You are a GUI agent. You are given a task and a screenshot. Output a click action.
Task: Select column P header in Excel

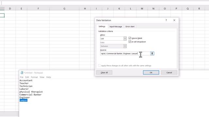176,9
